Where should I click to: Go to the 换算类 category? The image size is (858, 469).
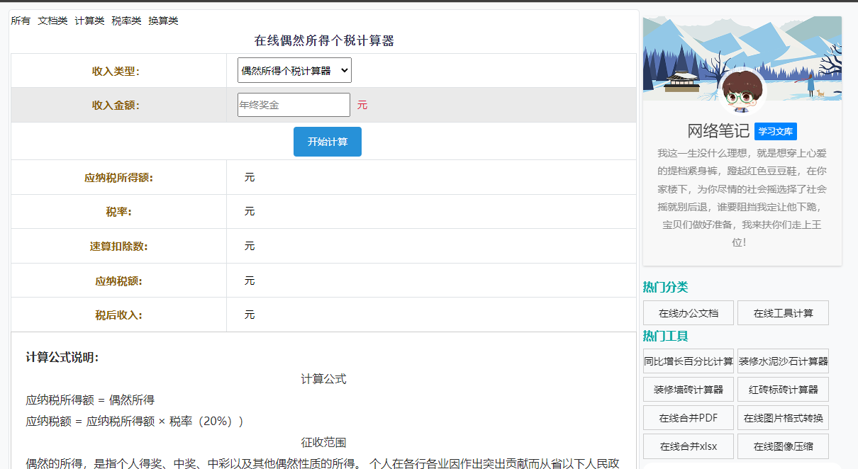click(x=163, y=21)
